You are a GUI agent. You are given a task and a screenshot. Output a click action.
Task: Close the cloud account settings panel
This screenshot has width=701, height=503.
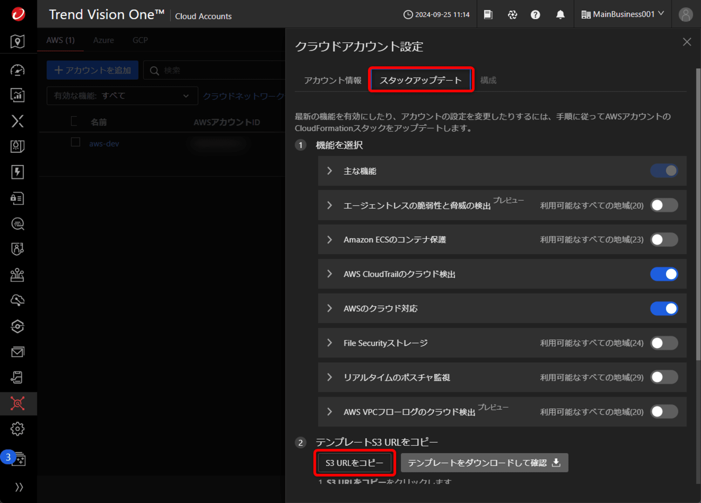click(x=687, y=42)
